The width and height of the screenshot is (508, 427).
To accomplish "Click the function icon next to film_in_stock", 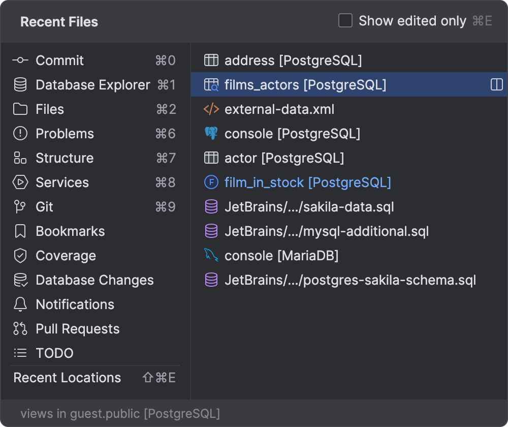I will pyautogui.click(x=211, y=182).
